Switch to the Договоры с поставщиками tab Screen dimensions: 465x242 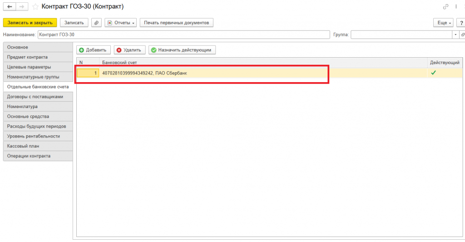38,97
